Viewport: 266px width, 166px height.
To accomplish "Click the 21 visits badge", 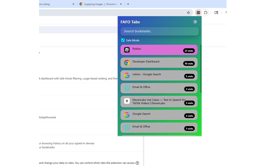I will click(x=189, y=51).
